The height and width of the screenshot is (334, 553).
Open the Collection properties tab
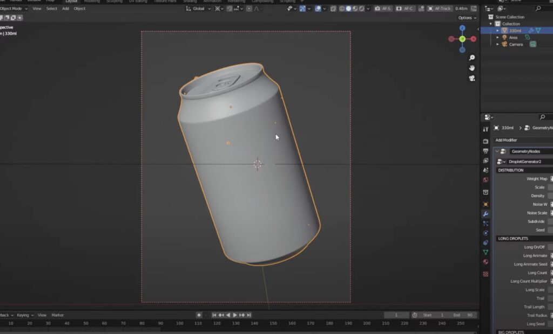tap(485, 192)
